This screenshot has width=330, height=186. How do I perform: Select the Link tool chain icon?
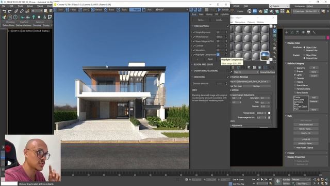click(16, 11)
